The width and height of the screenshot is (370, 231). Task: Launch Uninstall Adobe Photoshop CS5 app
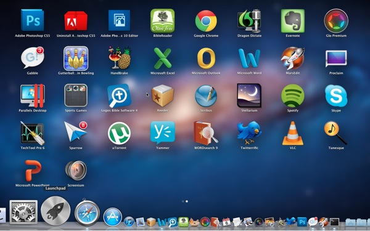pos(76,21)
